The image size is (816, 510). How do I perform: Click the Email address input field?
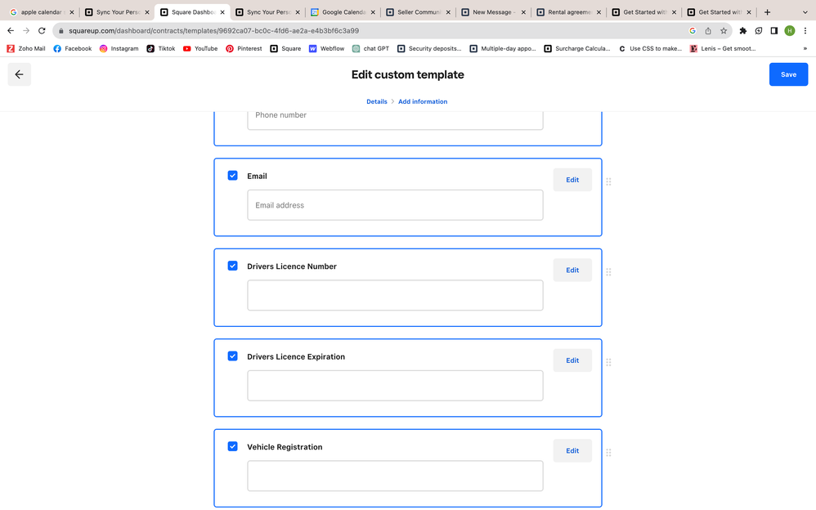tap(395, 205)
